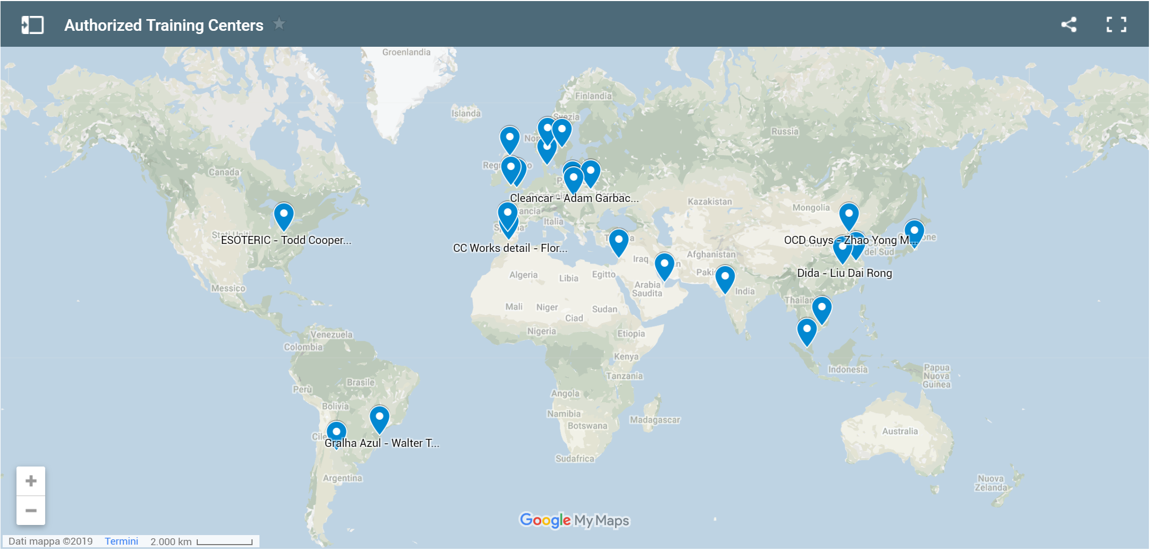Open the Termini link

(x=121, y=541)
